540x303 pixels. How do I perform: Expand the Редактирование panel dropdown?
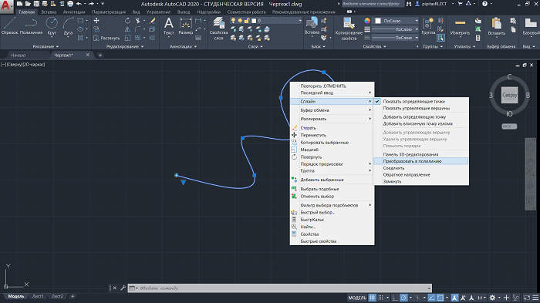(125, 46)
